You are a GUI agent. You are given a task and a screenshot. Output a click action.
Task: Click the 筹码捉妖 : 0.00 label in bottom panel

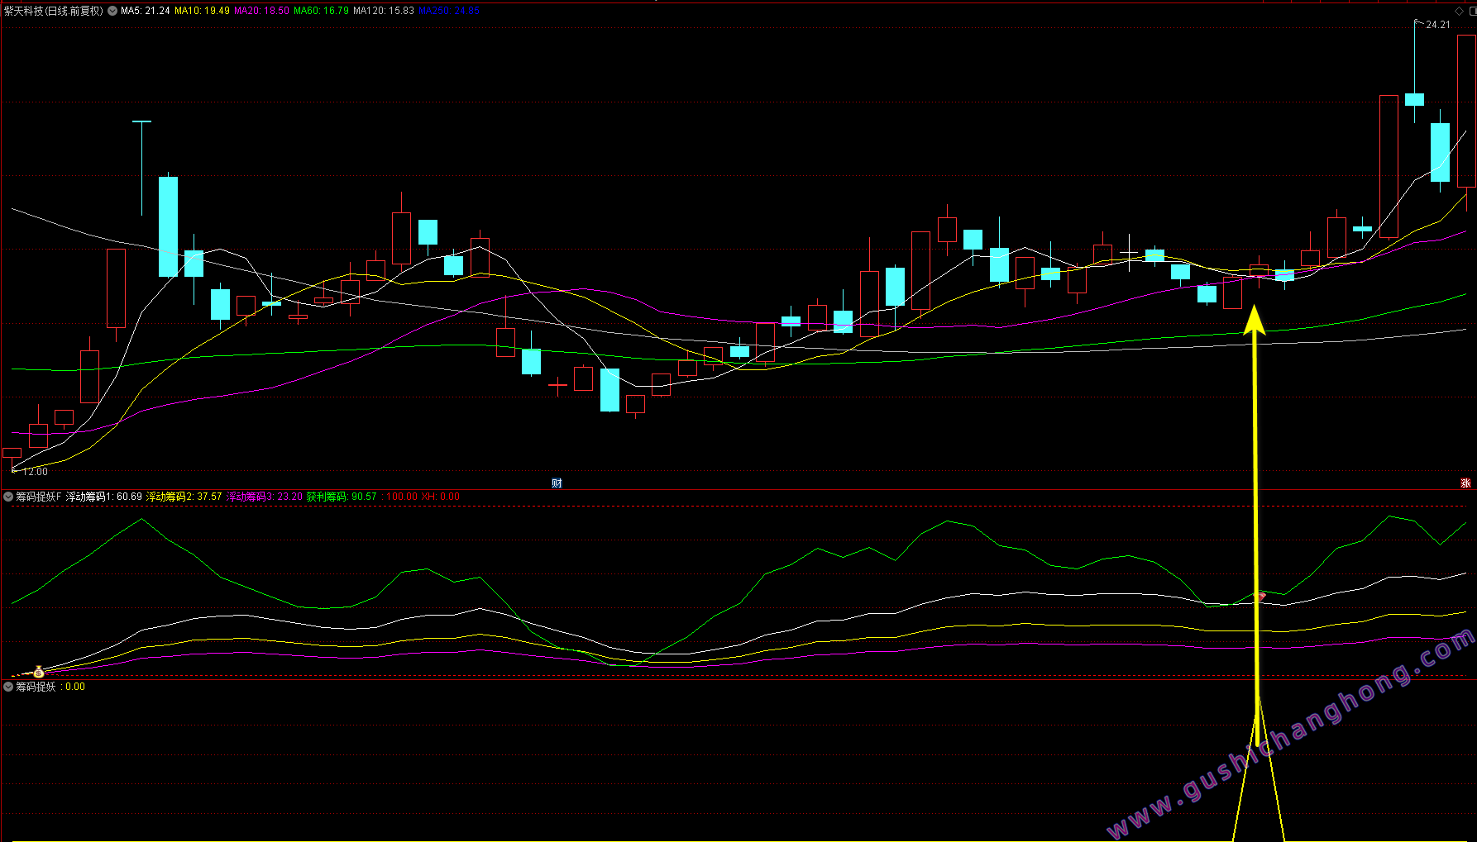coord(50,687)
